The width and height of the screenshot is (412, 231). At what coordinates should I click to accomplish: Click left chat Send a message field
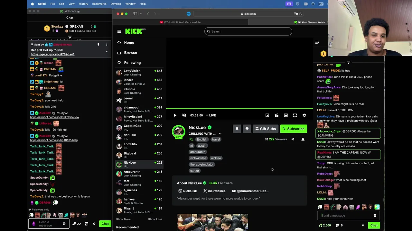pos(49,224)
